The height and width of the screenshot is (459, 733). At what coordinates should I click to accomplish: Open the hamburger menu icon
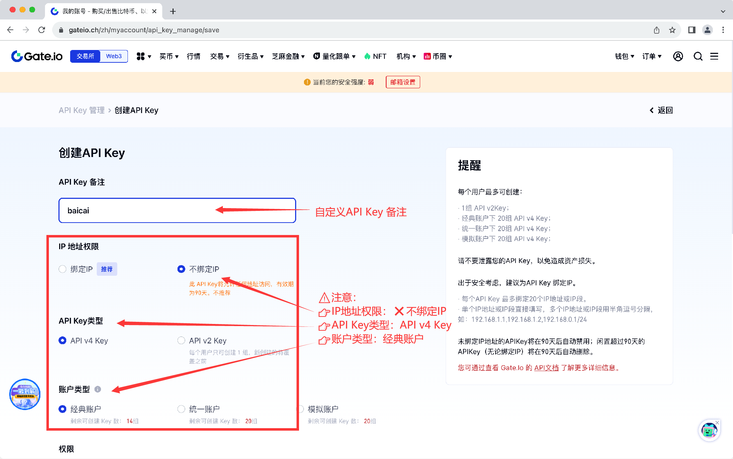(714, 56)
